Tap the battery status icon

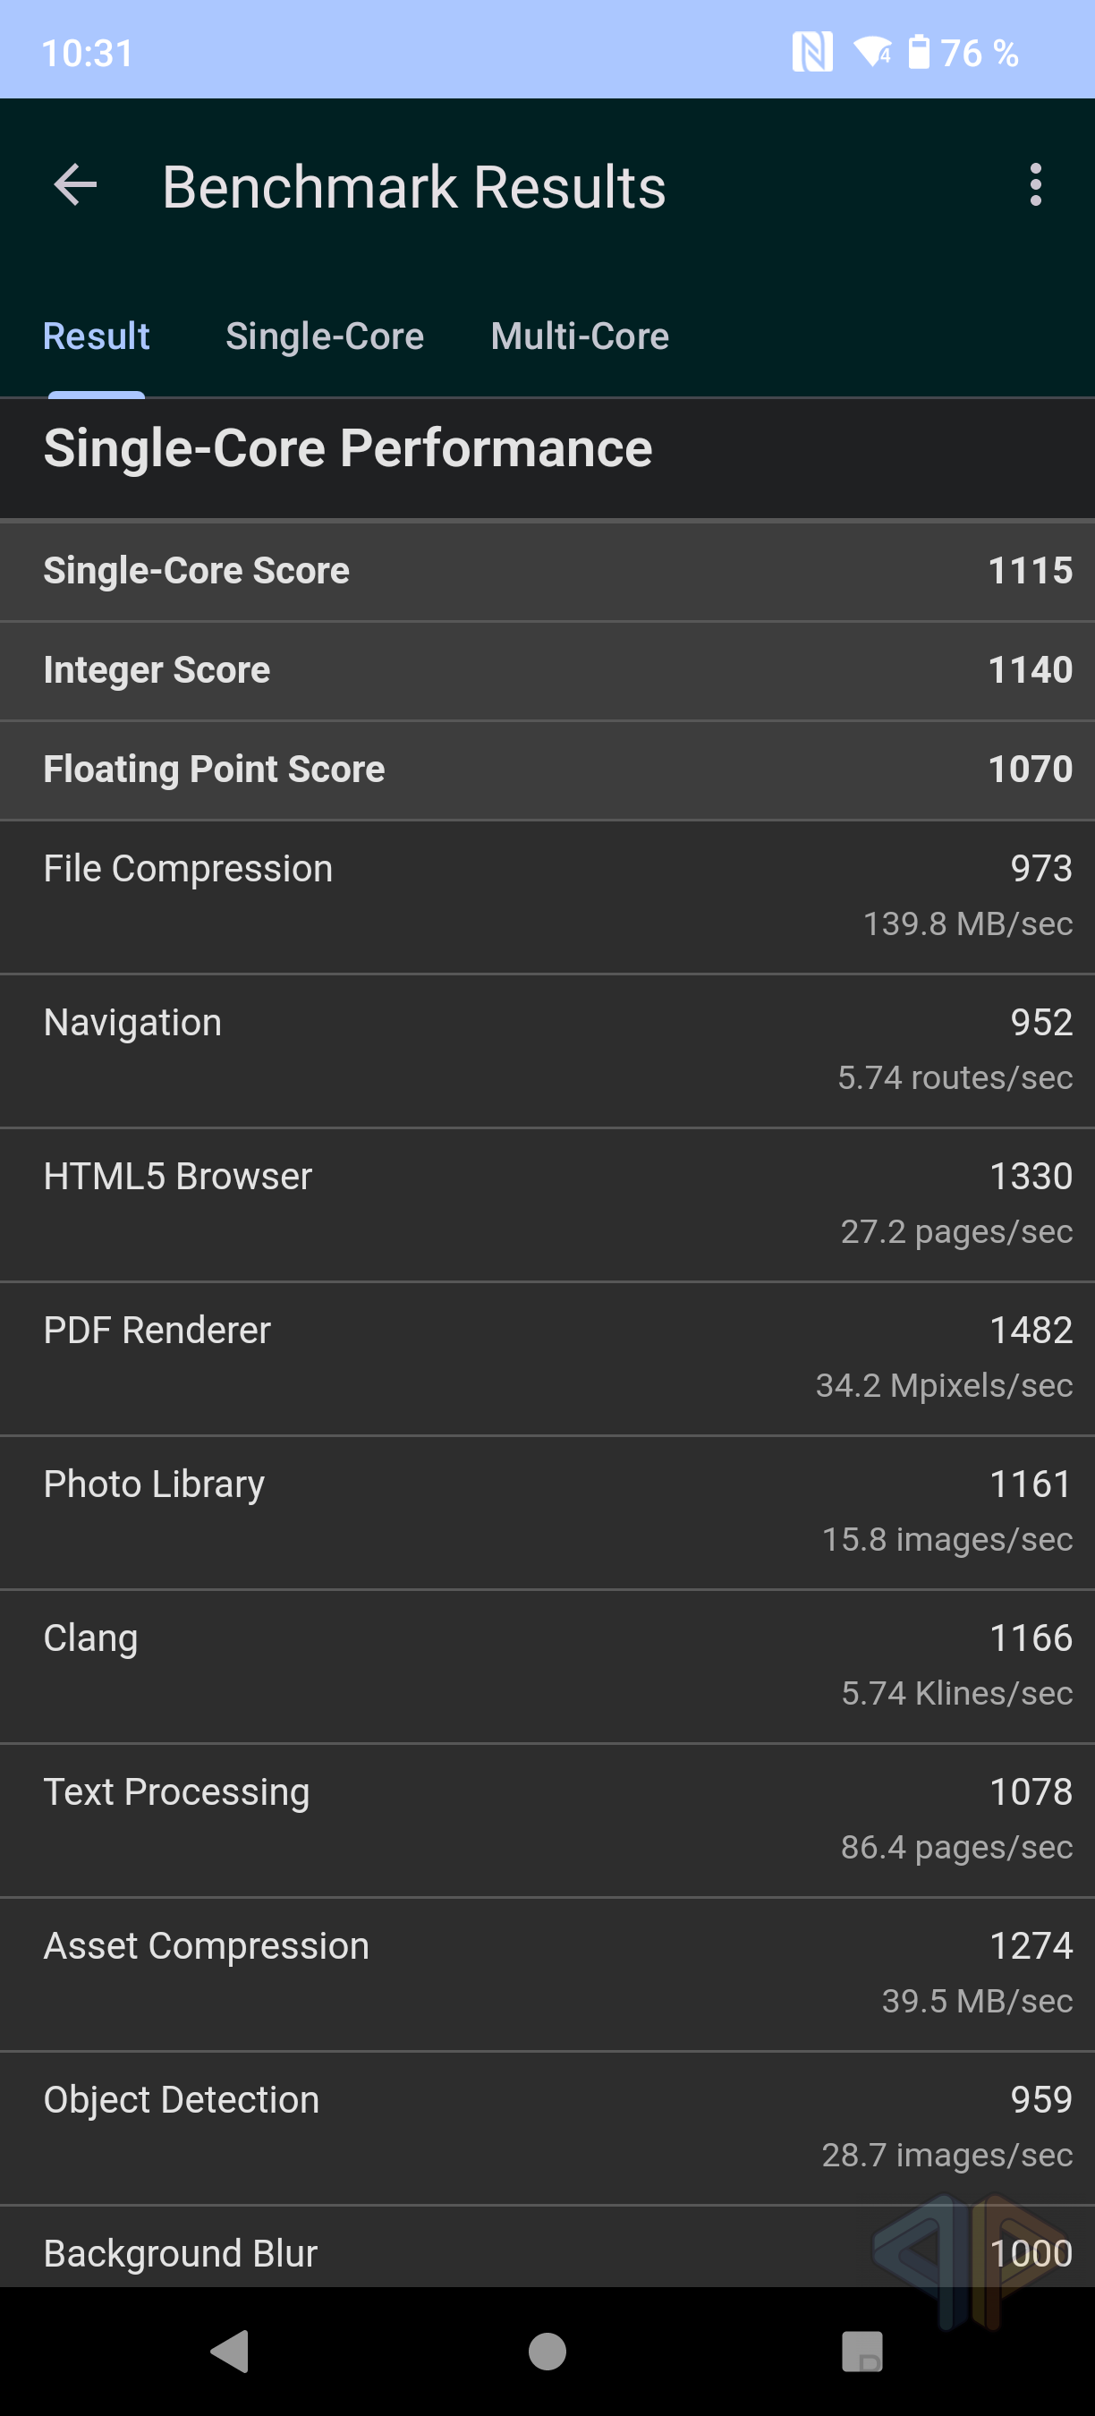click(919, 53)
